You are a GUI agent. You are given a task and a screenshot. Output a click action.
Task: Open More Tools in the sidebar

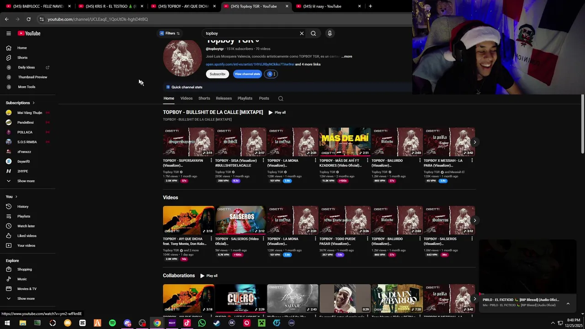coord(27,87)
